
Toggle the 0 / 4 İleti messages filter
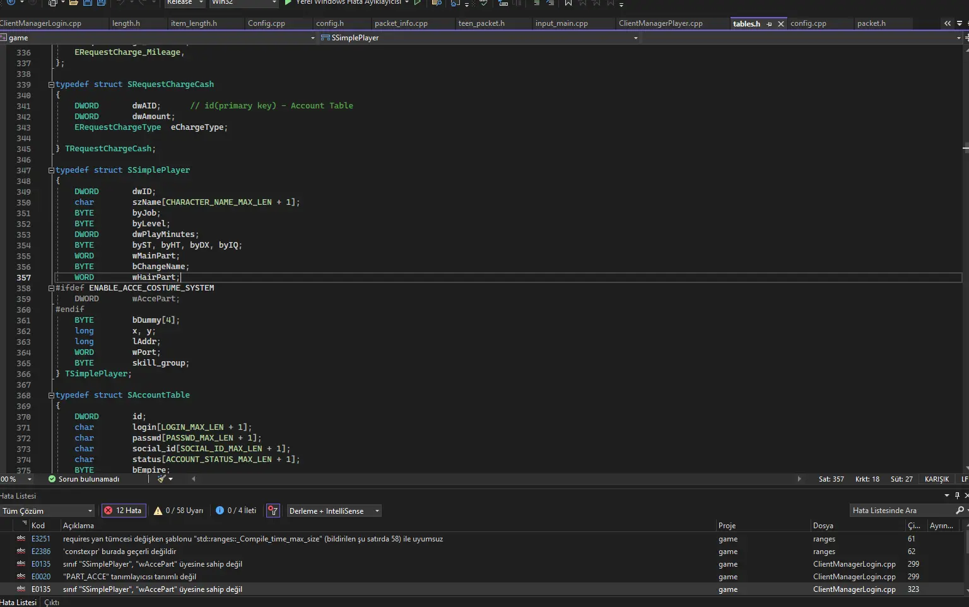[x=236, y=511]
